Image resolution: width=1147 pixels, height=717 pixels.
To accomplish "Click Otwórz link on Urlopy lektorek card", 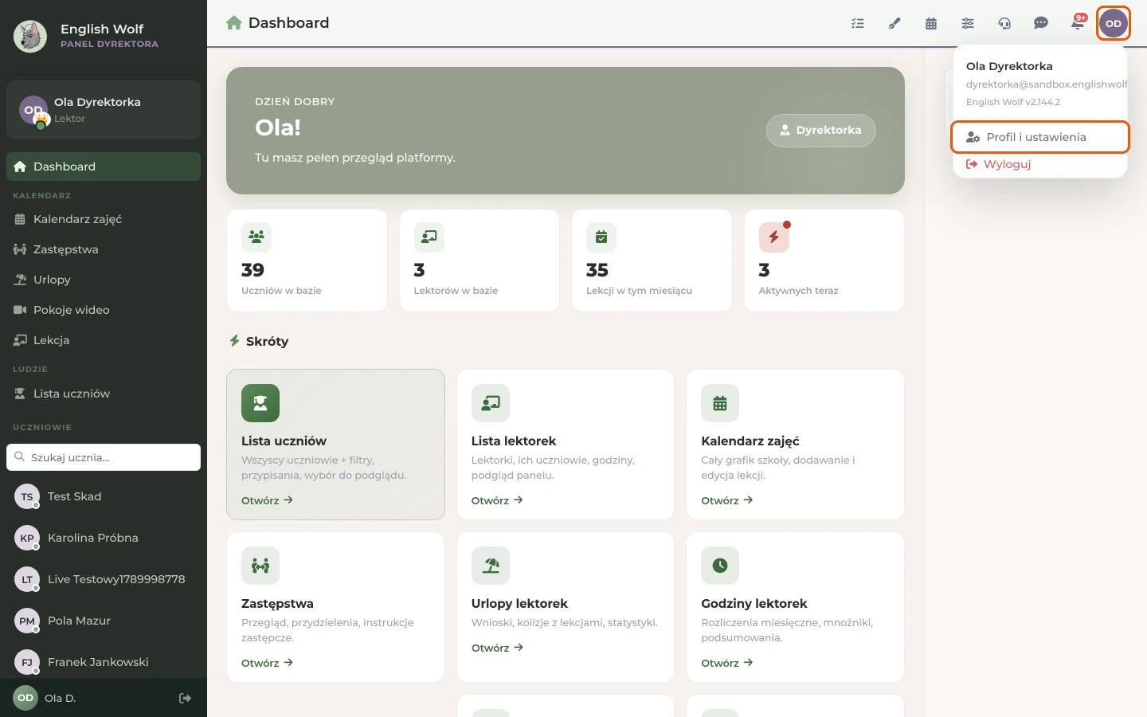I will 497,648.
